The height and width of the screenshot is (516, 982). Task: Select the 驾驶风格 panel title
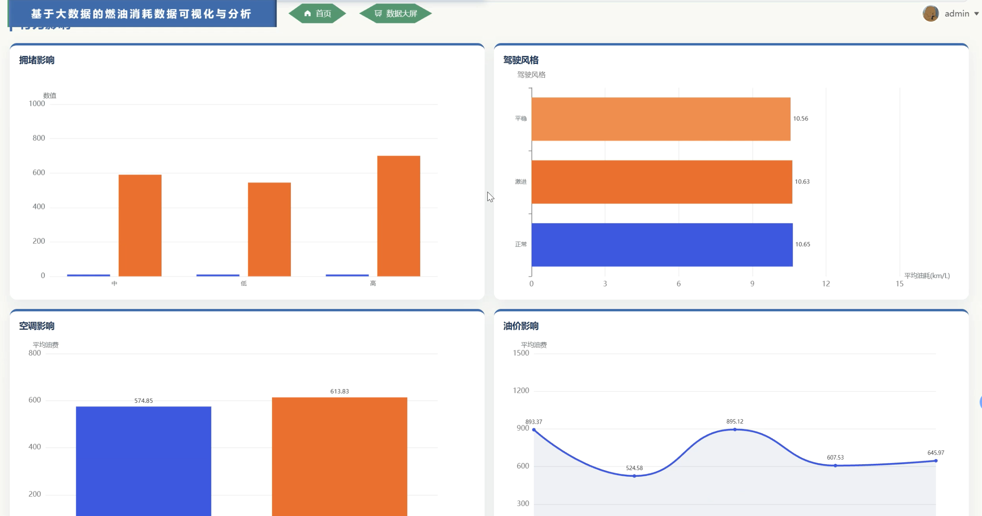click(x=521, y=60)
